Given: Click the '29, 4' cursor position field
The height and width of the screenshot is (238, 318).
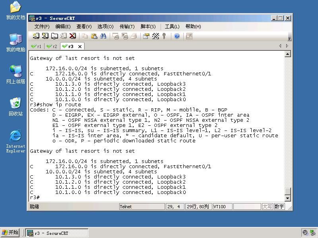Looking at the screenshot, I should (x=175, y=207).
